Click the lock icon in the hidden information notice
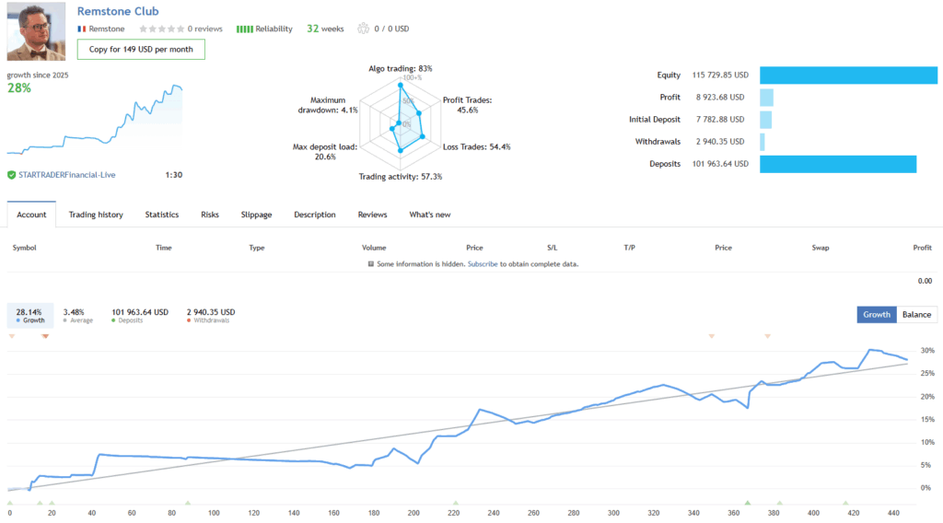 tap(371, 264)
